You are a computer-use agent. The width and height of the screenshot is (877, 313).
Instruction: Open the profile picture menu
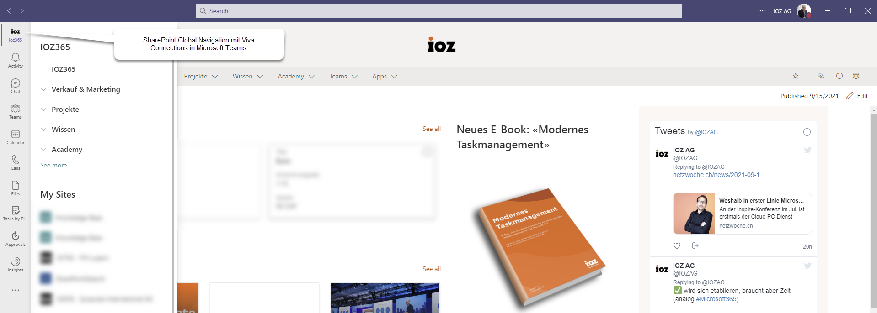coord(804,11)
